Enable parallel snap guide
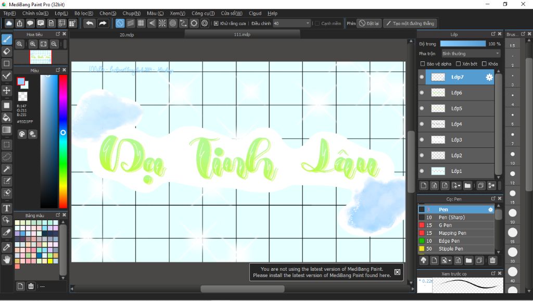This screenshot has height=301, width=533. pos(131,23)
